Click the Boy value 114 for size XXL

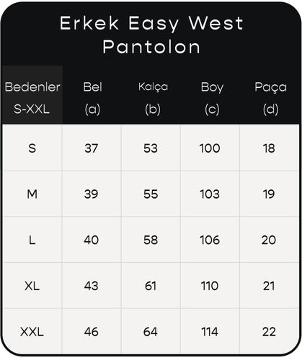[210, 332]
